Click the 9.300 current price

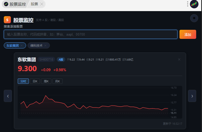27,69
